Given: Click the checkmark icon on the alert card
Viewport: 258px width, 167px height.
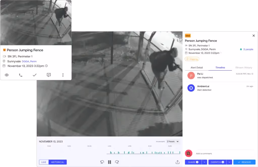Looking at the screenshot, I should click(35, 75).
